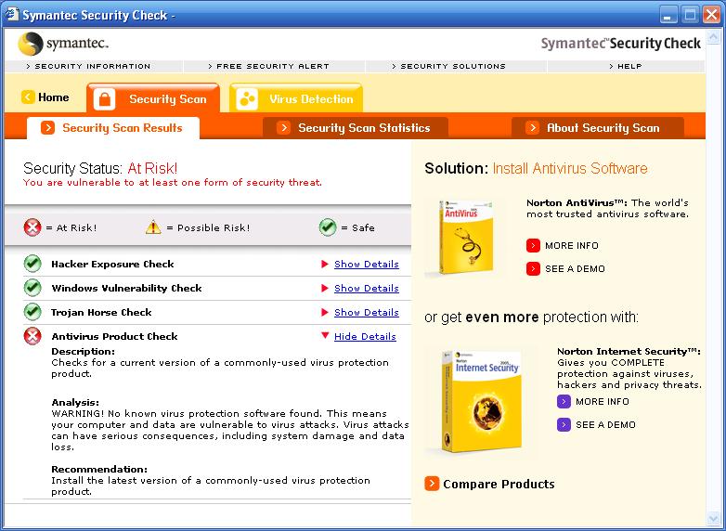
Task: Open the About Security Scan subtab
Action: [x=598, y=128]
